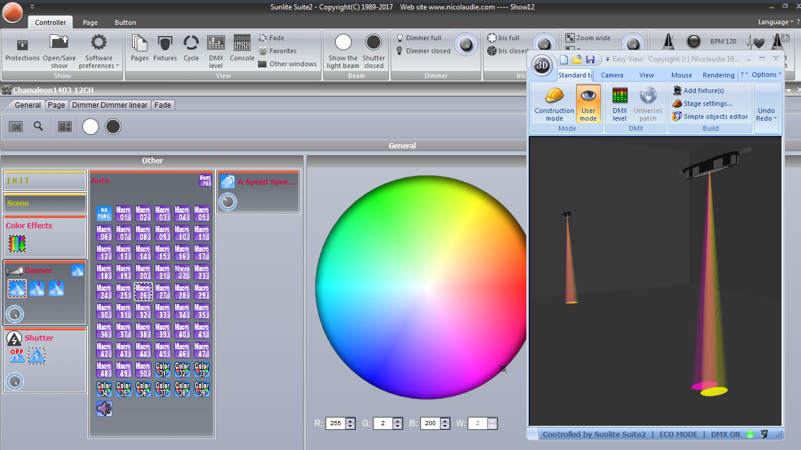Click the magnifier search icon
The width and height of the screenshot is (801, 450).
point(38,127)
